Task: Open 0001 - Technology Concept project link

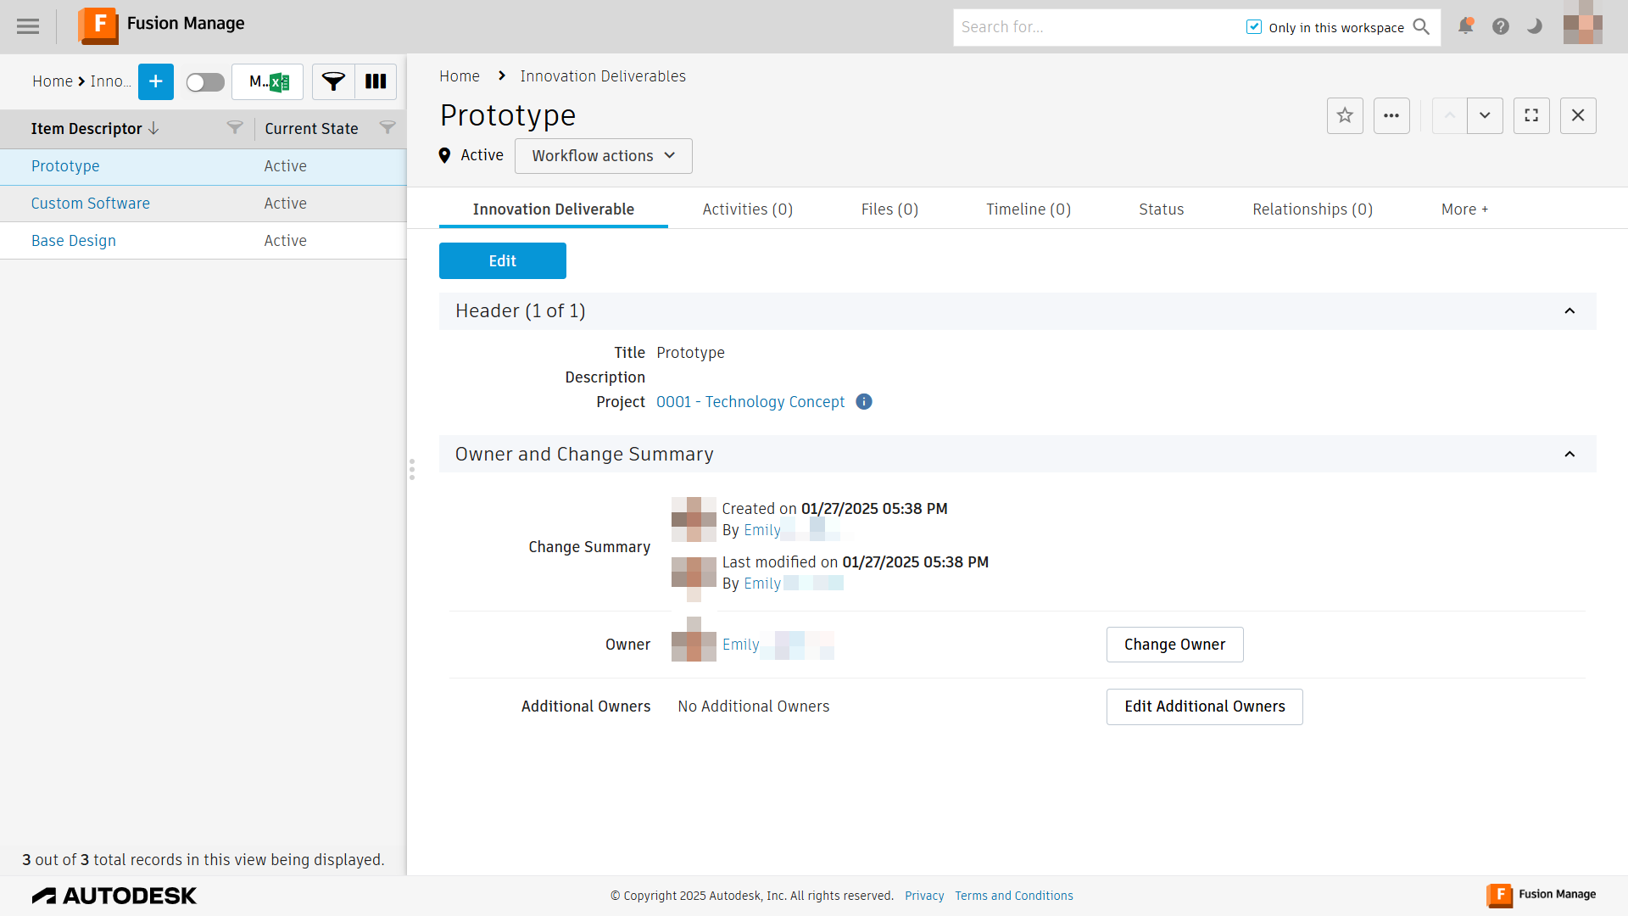Action: 750,402
